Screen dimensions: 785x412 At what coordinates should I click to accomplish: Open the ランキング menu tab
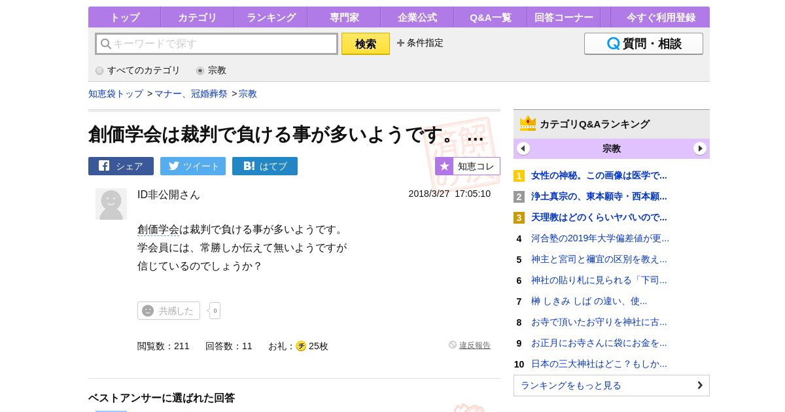point(271,17)
